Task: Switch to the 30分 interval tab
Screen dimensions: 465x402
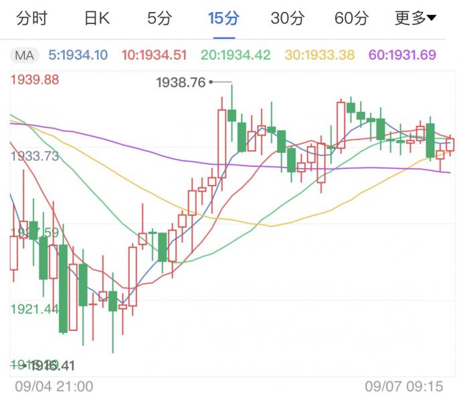Action: 287,19
